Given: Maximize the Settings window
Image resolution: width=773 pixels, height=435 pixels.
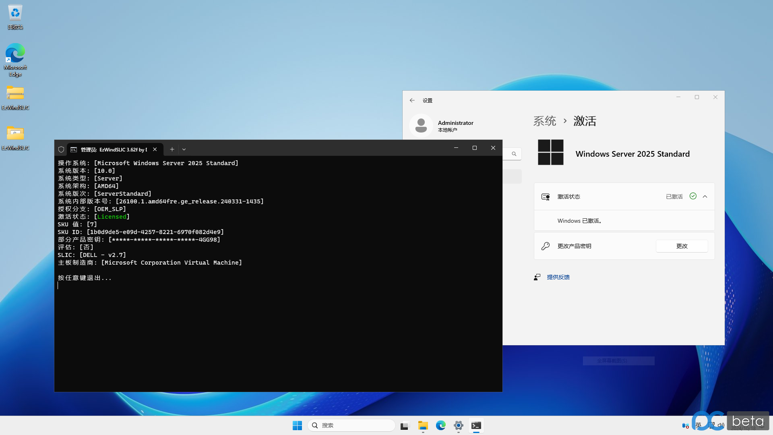Looking at the screenshot, I should (697, 97).
